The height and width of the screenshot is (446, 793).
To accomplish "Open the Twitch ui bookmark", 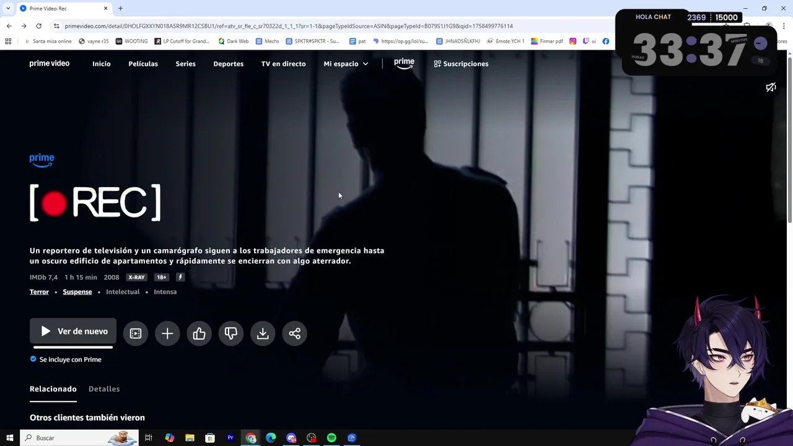I will 589,42.
